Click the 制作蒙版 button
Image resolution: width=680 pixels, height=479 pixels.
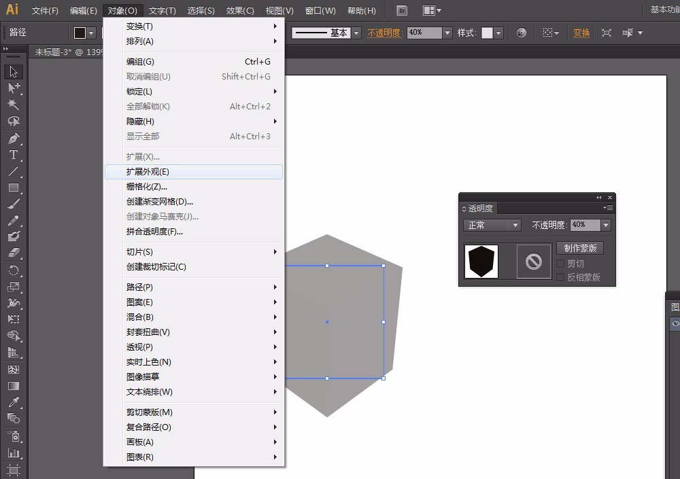(x=581, y=248)
